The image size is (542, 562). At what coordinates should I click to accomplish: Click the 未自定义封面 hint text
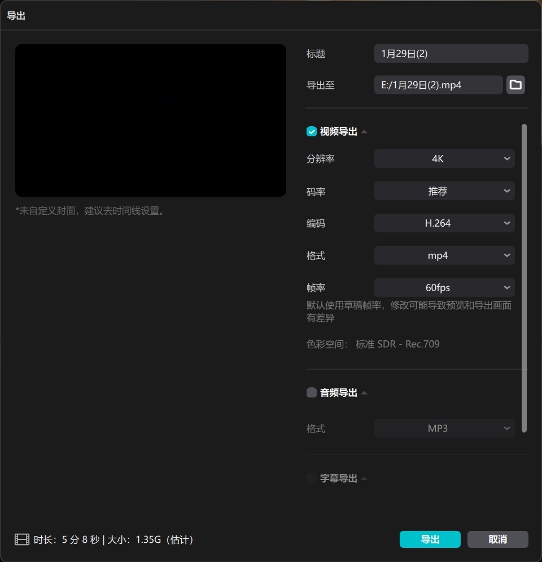[90, 211]
